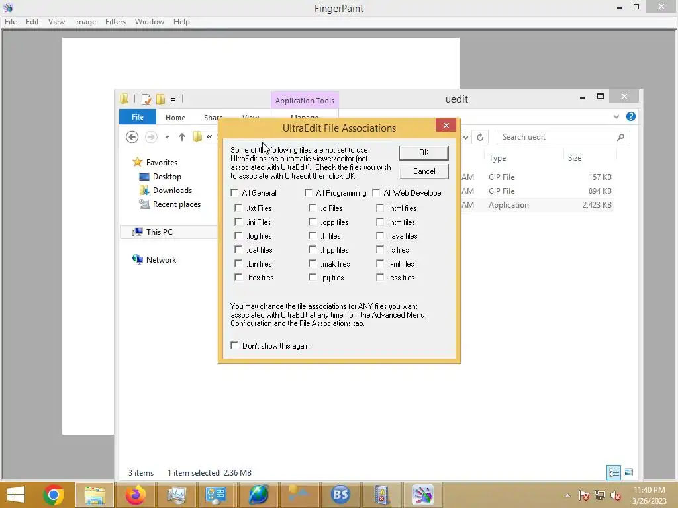Tick the .log files checkbox
Image resolution: width=678 pixels, height=508 pixels.
coord(238,235)
